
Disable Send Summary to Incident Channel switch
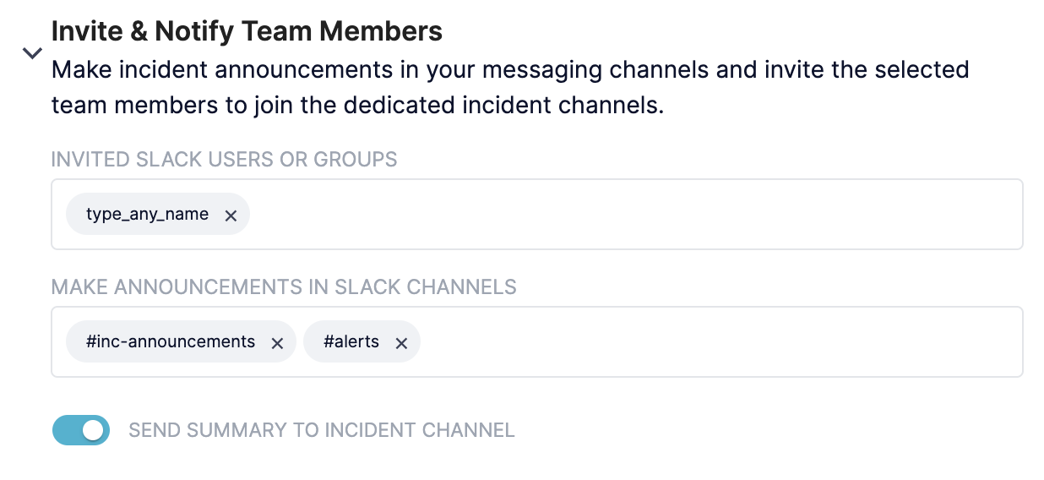81,430
